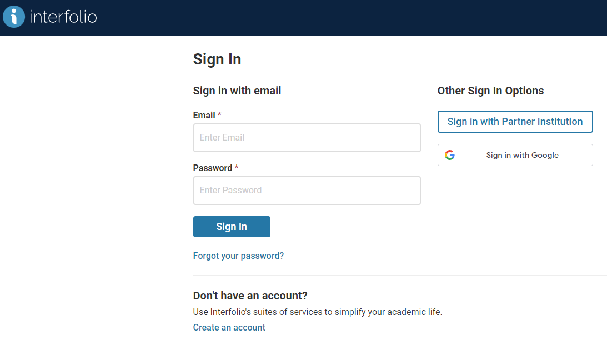Click the Interfolio circular "i" logo icon
The width and height of the screenshot is (607, 345).
[x=14, y=17]
